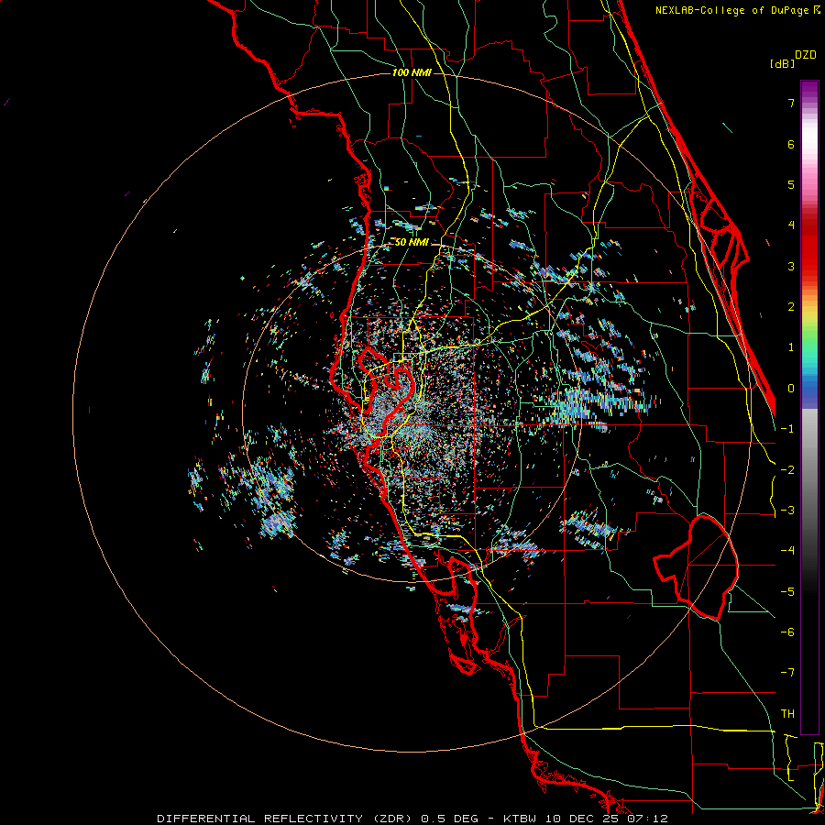Click the -5 value on color scale
This screenshot has width=825, height=825.
[787, 592]
